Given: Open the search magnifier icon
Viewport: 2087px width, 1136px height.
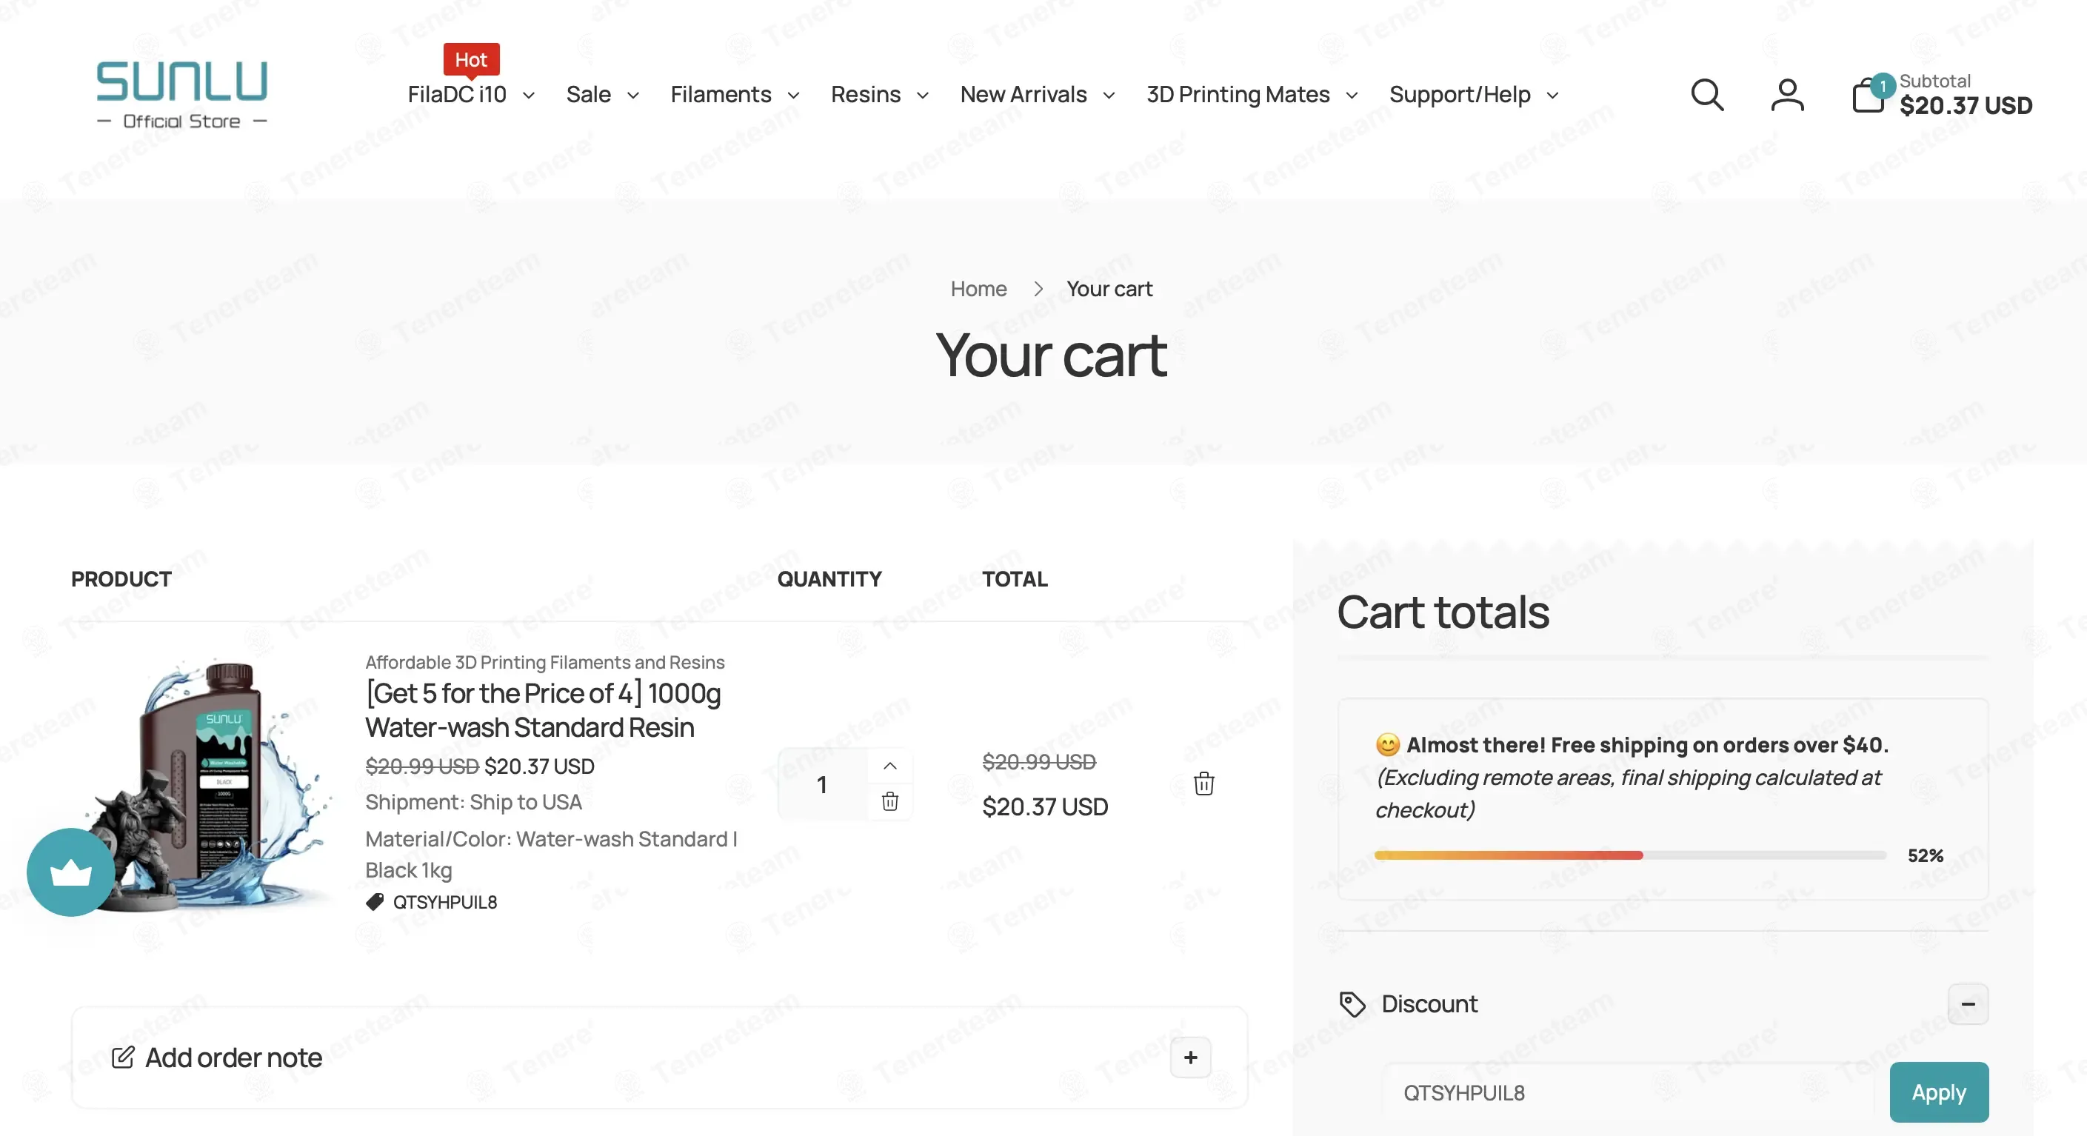Looking at the screenshot, I should (1707, 95).
